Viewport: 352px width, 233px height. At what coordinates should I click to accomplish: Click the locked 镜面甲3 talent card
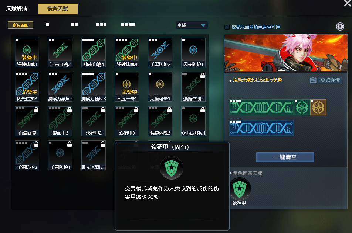(x=60, y=121)
